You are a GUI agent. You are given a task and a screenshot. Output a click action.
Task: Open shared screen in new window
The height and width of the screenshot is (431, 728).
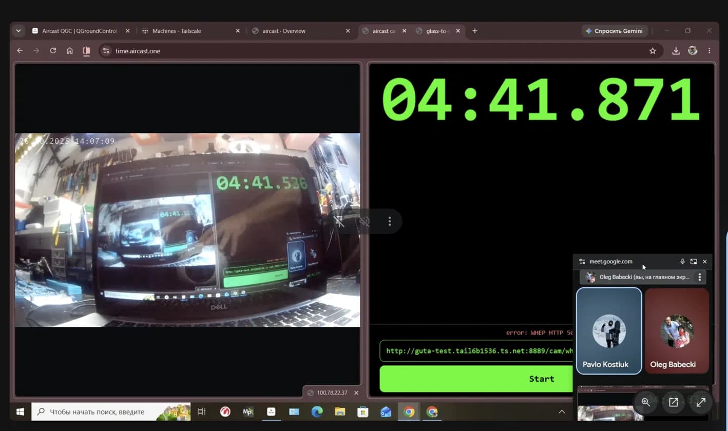(673, 402)
